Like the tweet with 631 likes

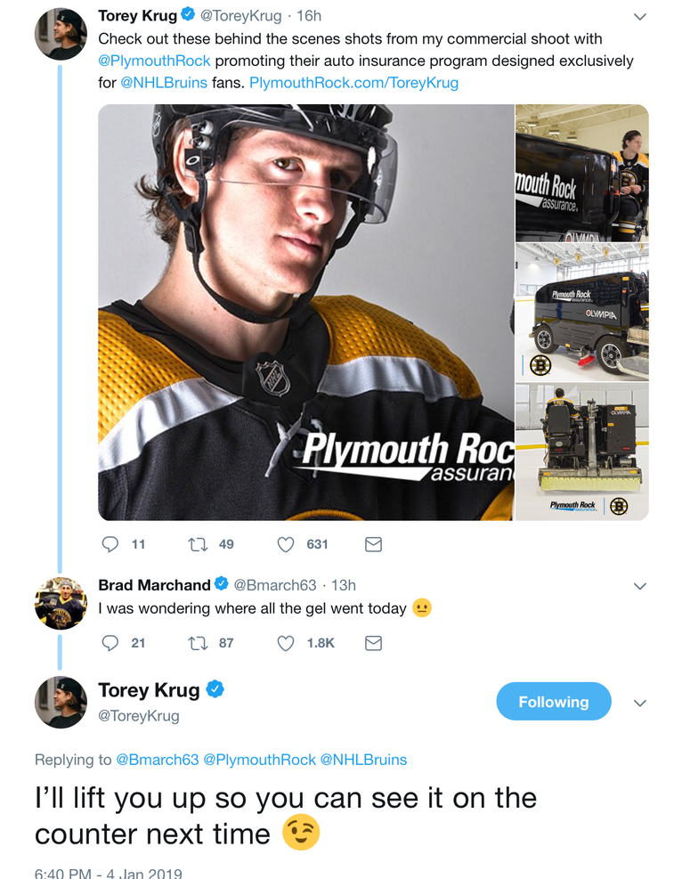pyautogui.click(x=286, y=544)
